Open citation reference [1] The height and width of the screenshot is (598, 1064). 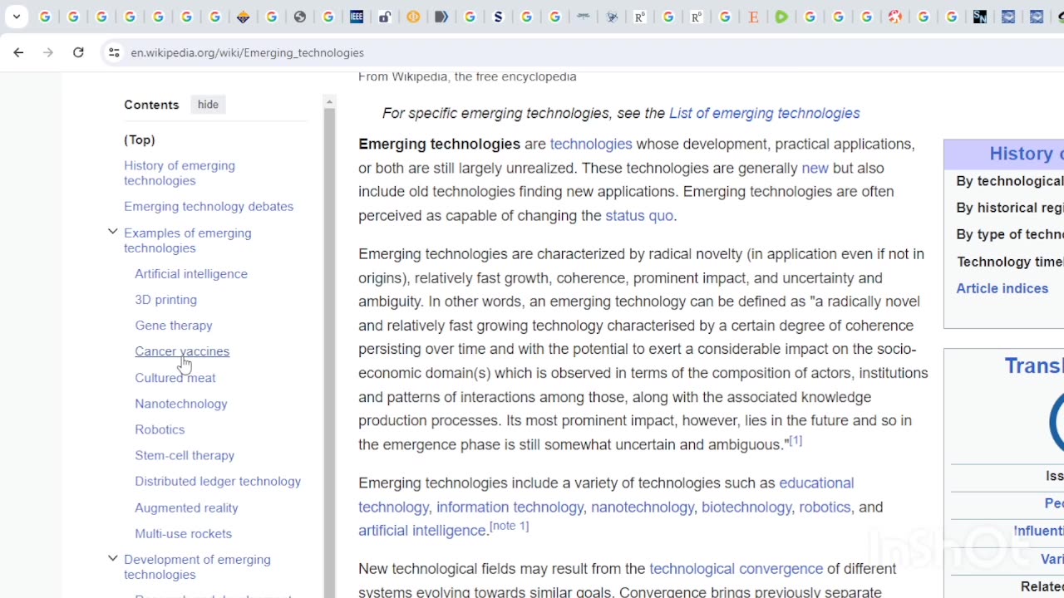(796, 440)
